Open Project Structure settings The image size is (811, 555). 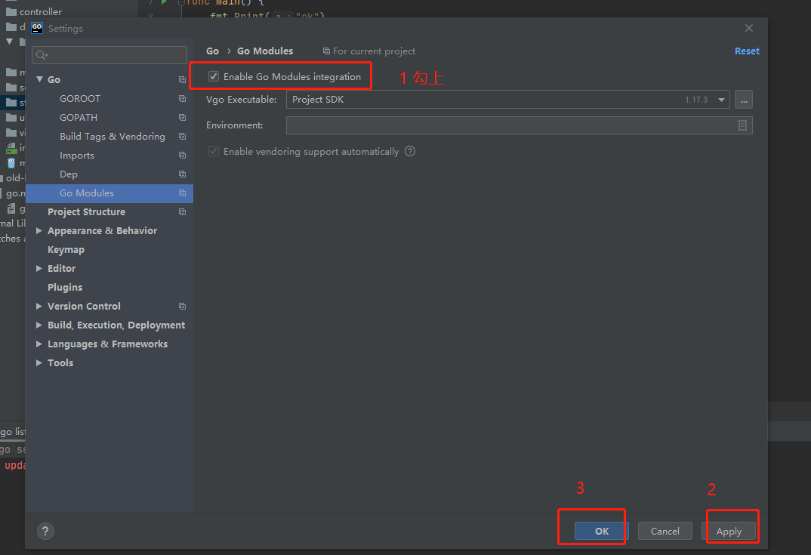click(x=86, y=211)
